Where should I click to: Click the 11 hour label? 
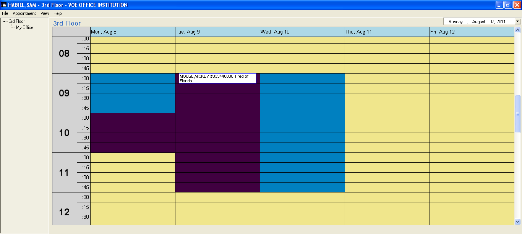(x=64, y=173)
